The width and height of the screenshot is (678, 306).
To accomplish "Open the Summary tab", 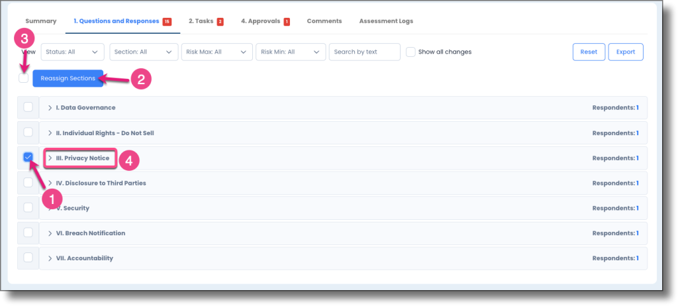I will [40, 21].
